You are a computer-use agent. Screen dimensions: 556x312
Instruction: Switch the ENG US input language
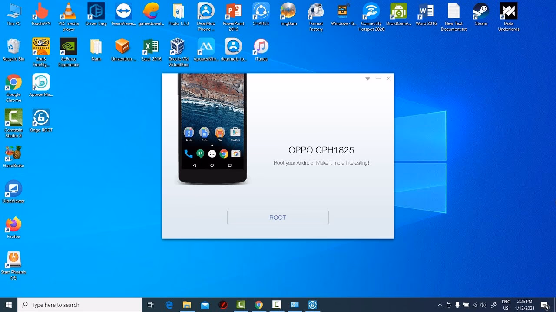tap(506, 305)
